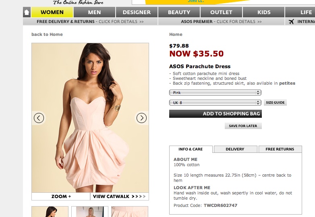This screenshot has width=315, height=217.
Task: Open the DESIGNER menu
Action: [137, 13]
